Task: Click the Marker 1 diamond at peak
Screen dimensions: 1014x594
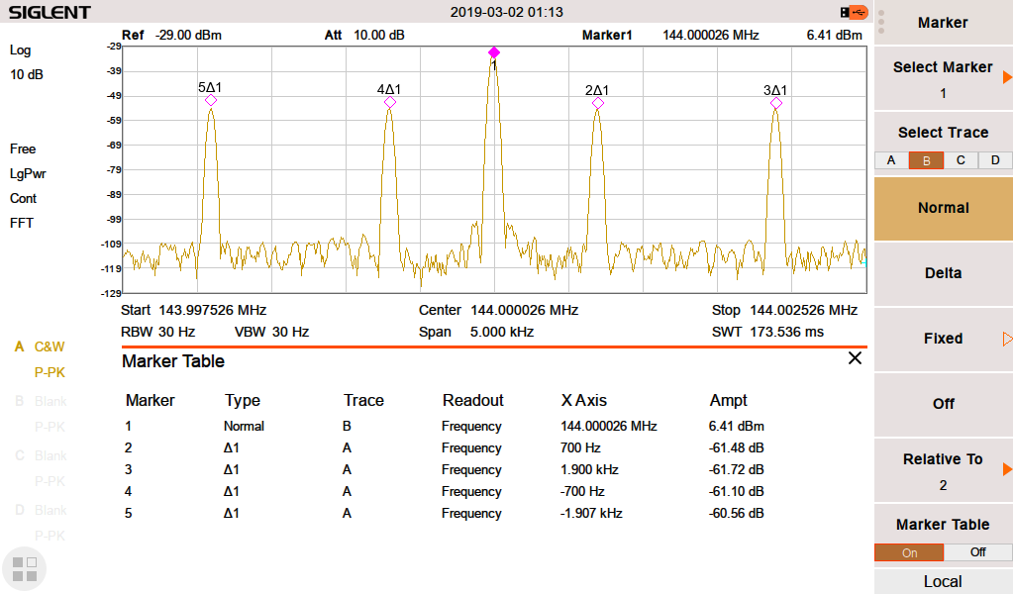Action: (x=494, y=52)
